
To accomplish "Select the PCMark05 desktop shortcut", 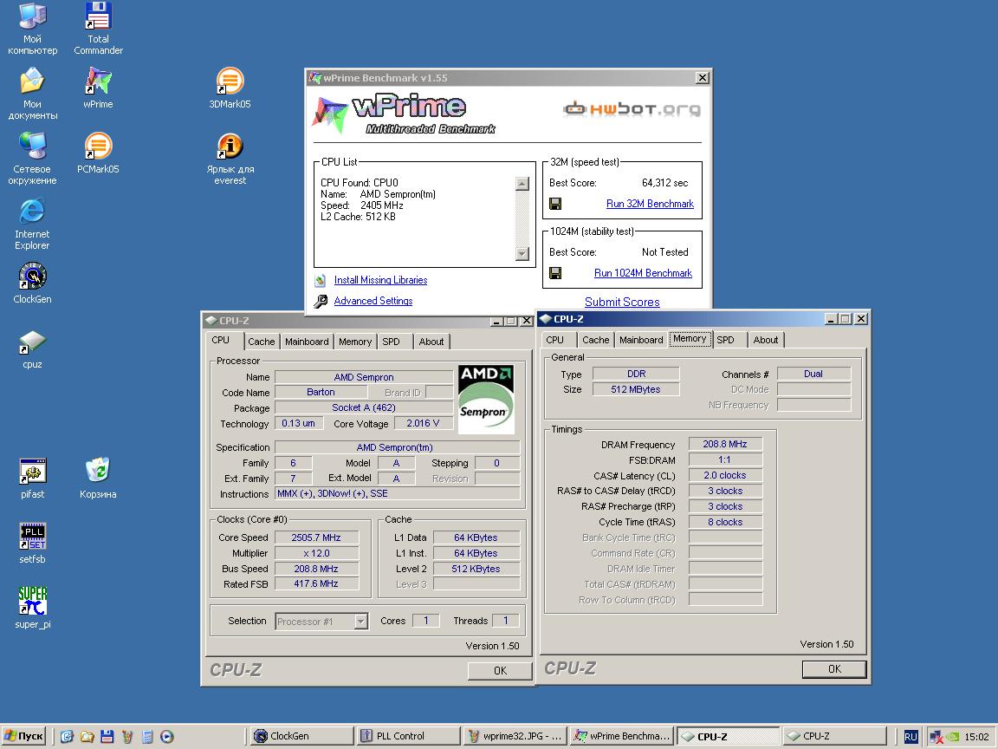I will [x=98, y=153].
